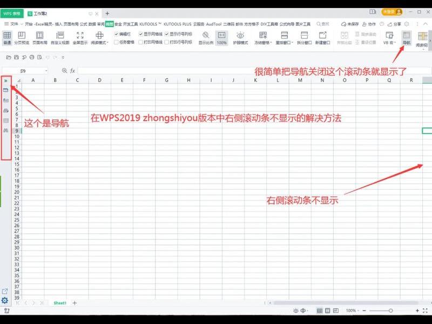Screen dimensions: 432x324
Task: Open 显示比例 zoom dialog
Action: pos(206,38)
